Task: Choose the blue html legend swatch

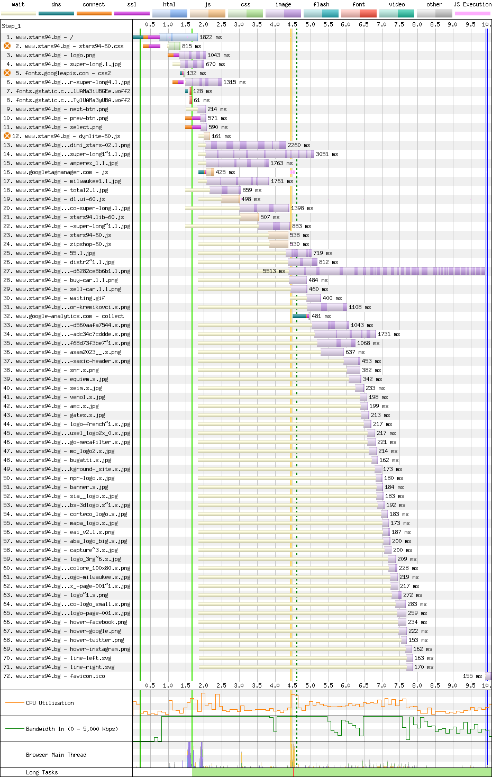Action: (170, 13)
